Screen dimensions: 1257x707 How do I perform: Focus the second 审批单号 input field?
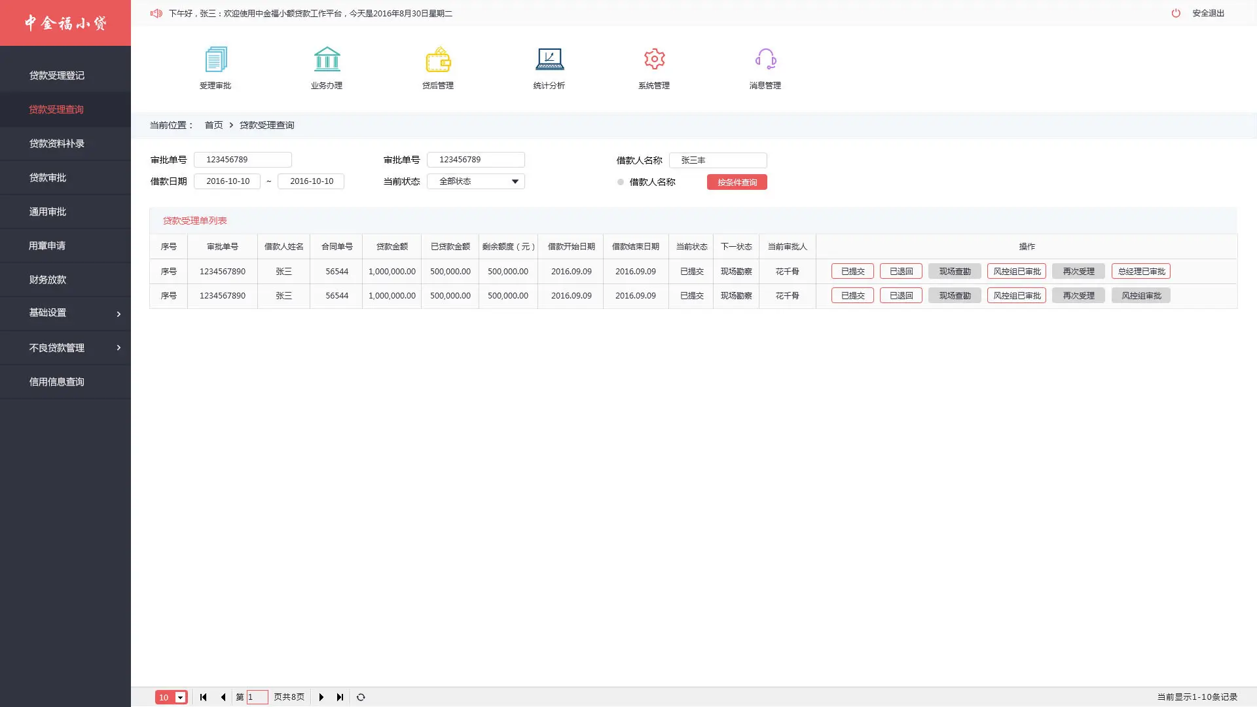[x=476, y=160]
